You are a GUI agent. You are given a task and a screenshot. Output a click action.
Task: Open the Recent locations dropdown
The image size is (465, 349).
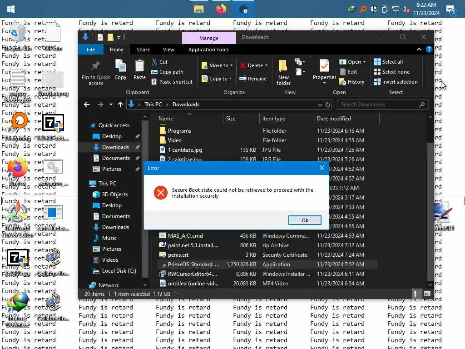coord(111,105)
